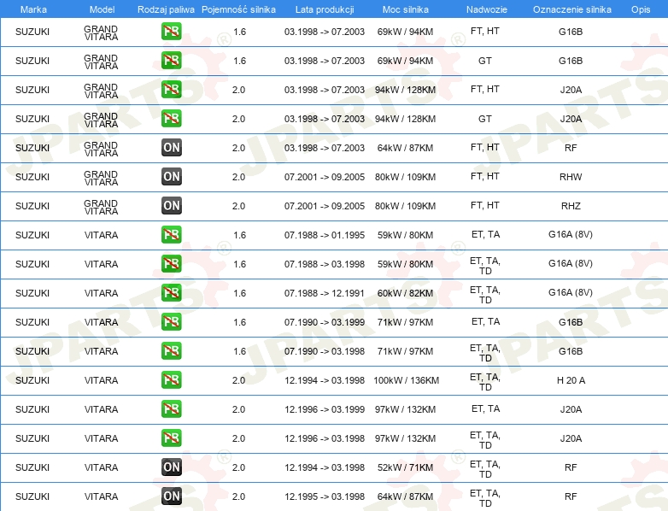The image size is (668, 511).
Task: Click RF engine cell in 52kW / 71KM row
Action: pyautogui.click(x=571, y=467)
